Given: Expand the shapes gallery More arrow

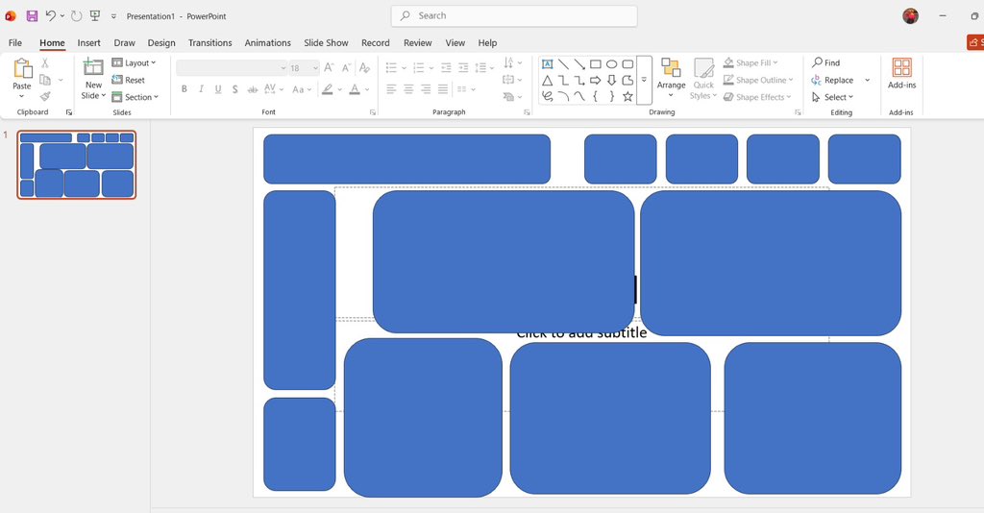Looking at the screenshot, I should pyautogui.click(x=644, y=81).
